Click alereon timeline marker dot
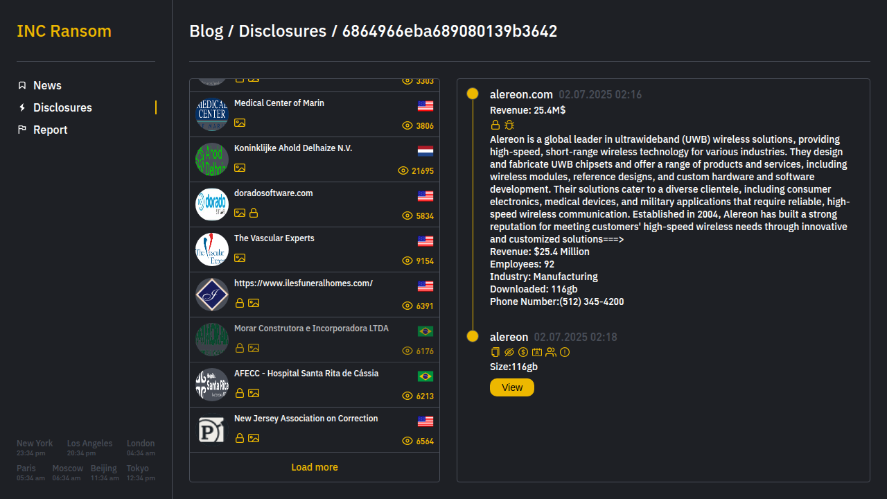The width and height of the screenshot is (887, 499). coord(473,336)
